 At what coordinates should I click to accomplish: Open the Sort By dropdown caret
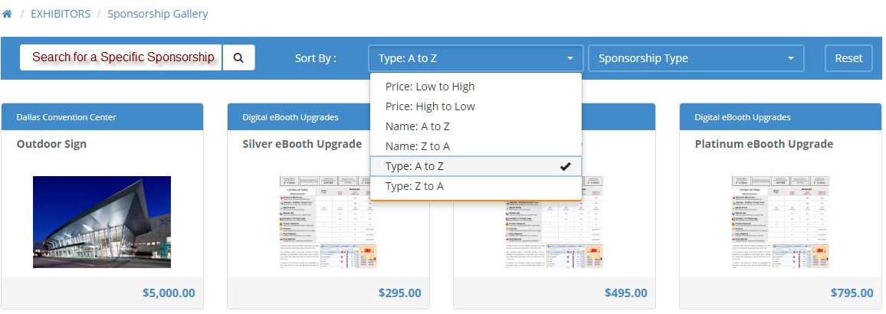click(x=570, y=58)
